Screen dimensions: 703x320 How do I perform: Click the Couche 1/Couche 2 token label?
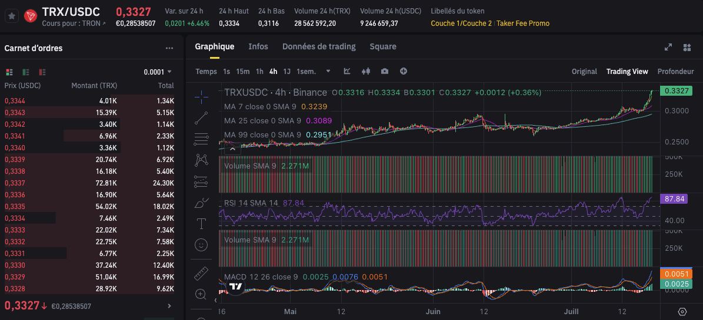(x=461, y=23)
